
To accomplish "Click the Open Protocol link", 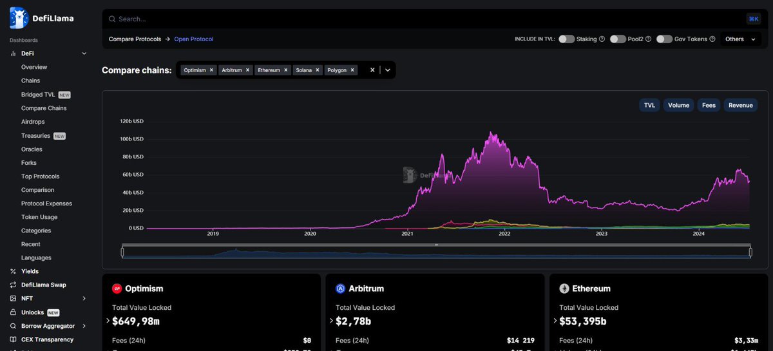I will point(193,39).
